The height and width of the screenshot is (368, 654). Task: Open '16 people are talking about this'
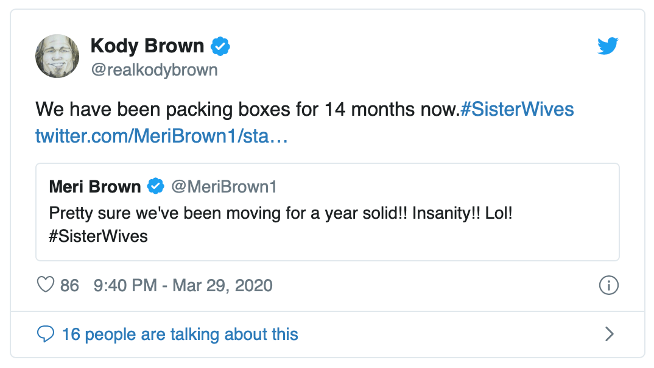tap(180, 334)
